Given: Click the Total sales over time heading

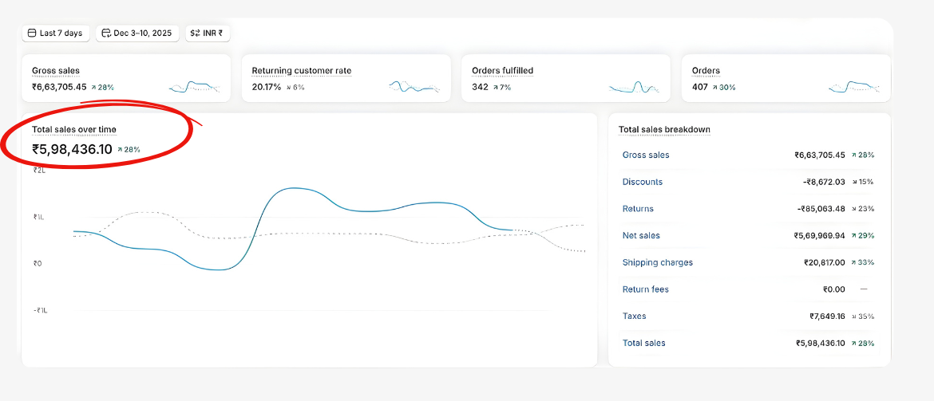Looking at the screenshot, I should 73,129.
